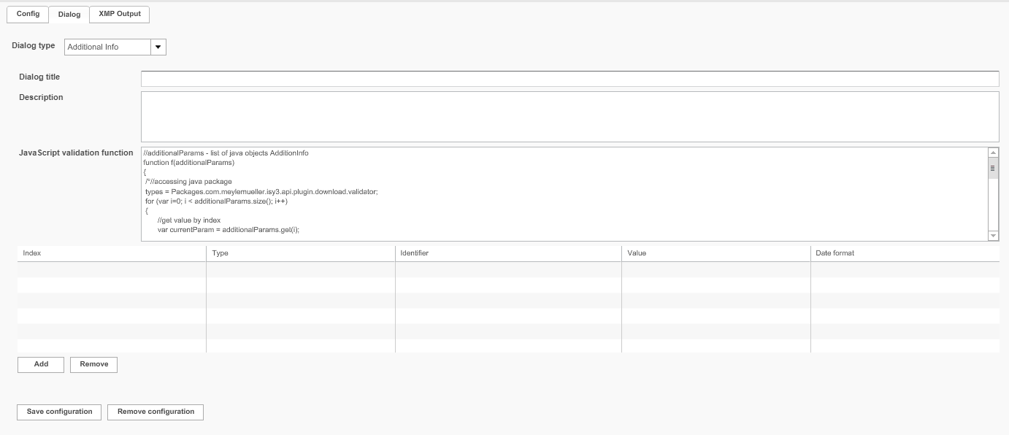Click the code editor scrollbar thumb

click(992, 168)
